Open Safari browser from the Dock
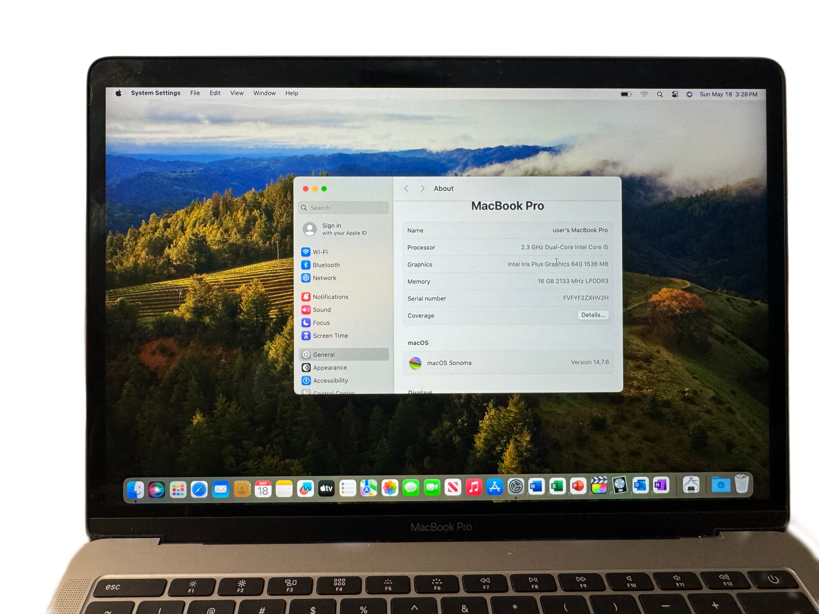 tap(199, 489)
